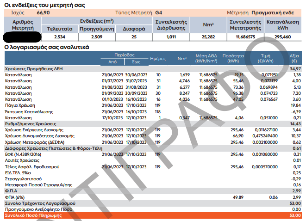Click the heading 'Ο λογαριασμός σας αναλυτικά'
306x221 pixels.
pos(47,47)
